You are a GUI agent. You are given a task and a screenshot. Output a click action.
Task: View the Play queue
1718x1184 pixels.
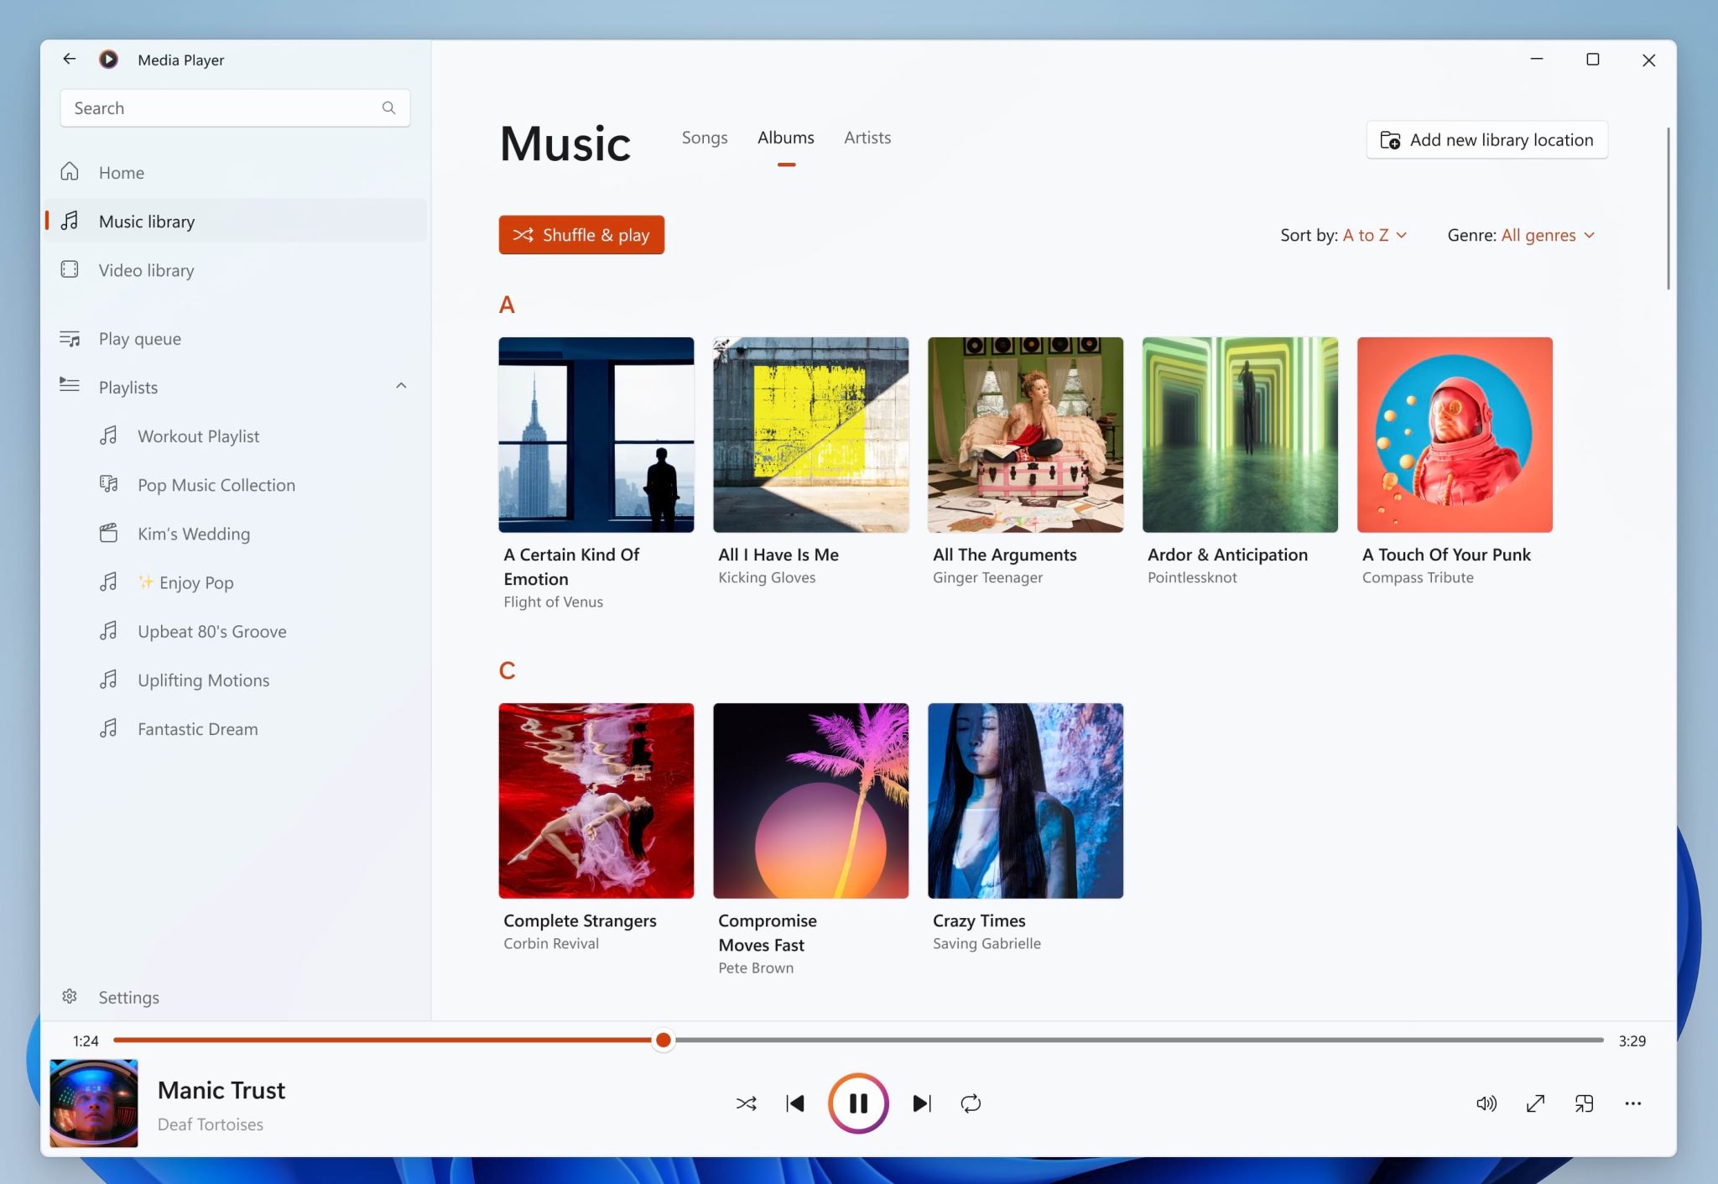click(x=138, y=338)
